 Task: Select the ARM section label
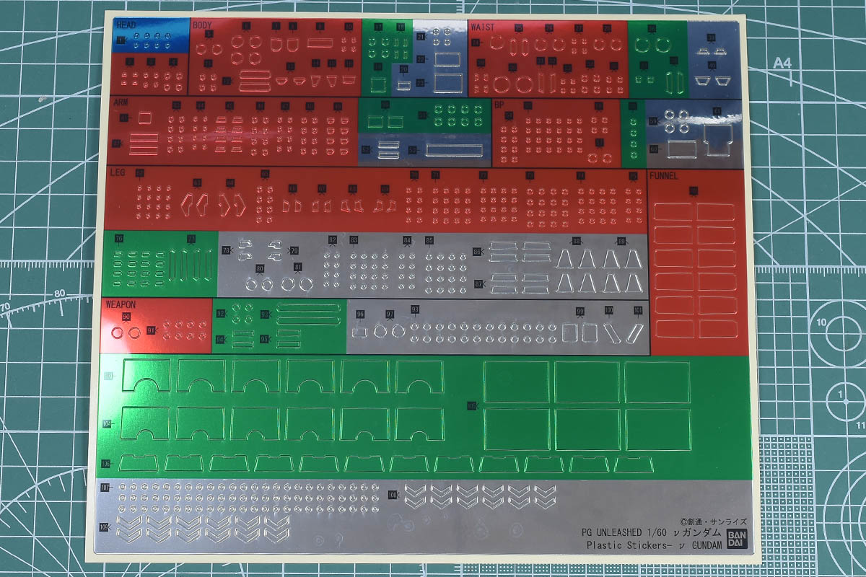(121, 103)
